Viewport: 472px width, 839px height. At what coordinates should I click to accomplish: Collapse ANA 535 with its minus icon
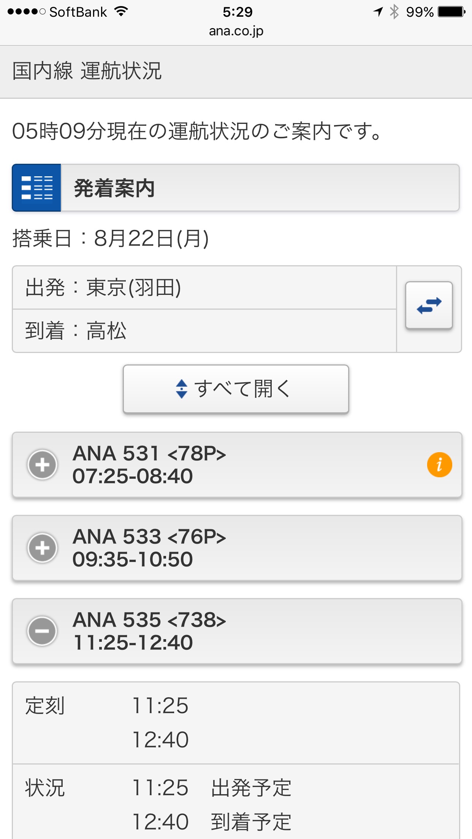[x=43, y=631]
